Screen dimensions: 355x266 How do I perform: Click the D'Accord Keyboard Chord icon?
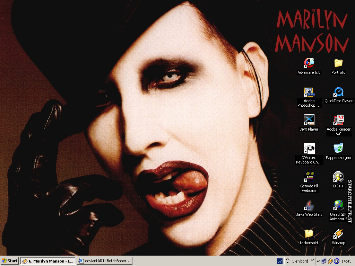pyautogui.click(x=309, y=148)
